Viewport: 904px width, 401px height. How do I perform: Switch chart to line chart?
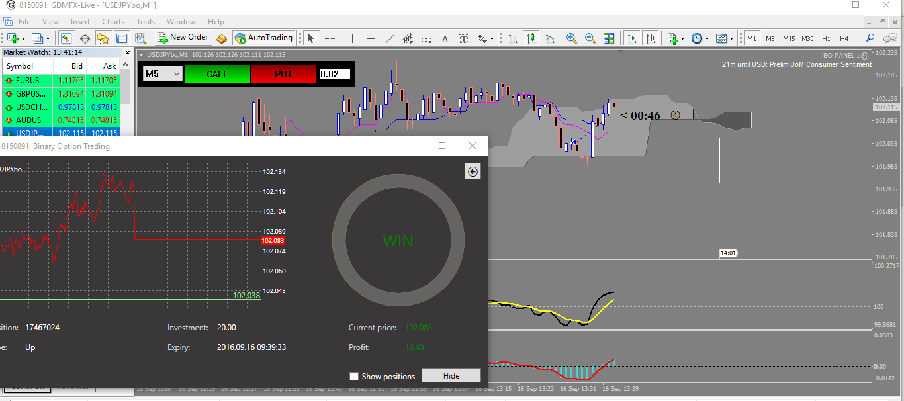pyautogui.click(x=549, y=38)
